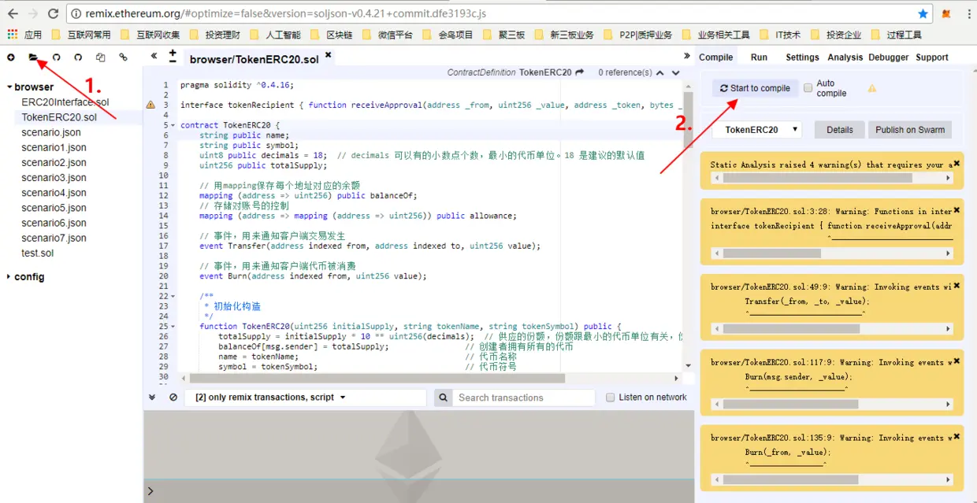This screenshot has width=977, height=503.
Task: Switch to the Run tab
Action: (x=759, y=57)
